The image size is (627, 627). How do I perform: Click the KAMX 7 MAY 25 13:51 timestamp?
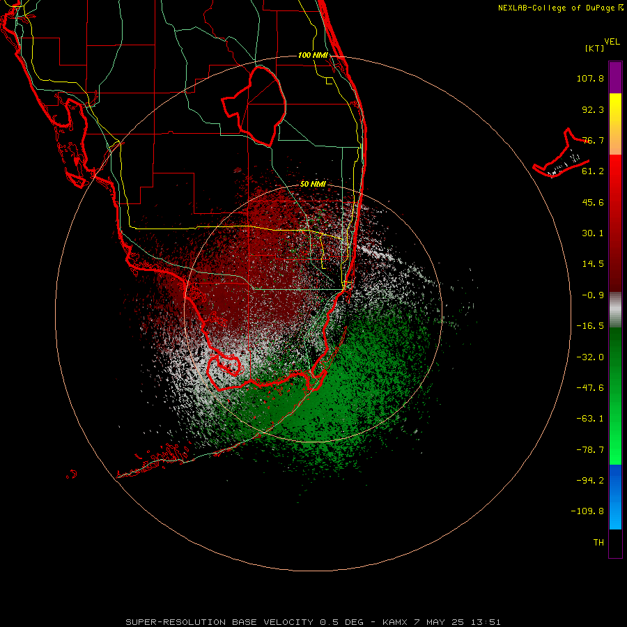pyautogui.click(x=442, y=622)
